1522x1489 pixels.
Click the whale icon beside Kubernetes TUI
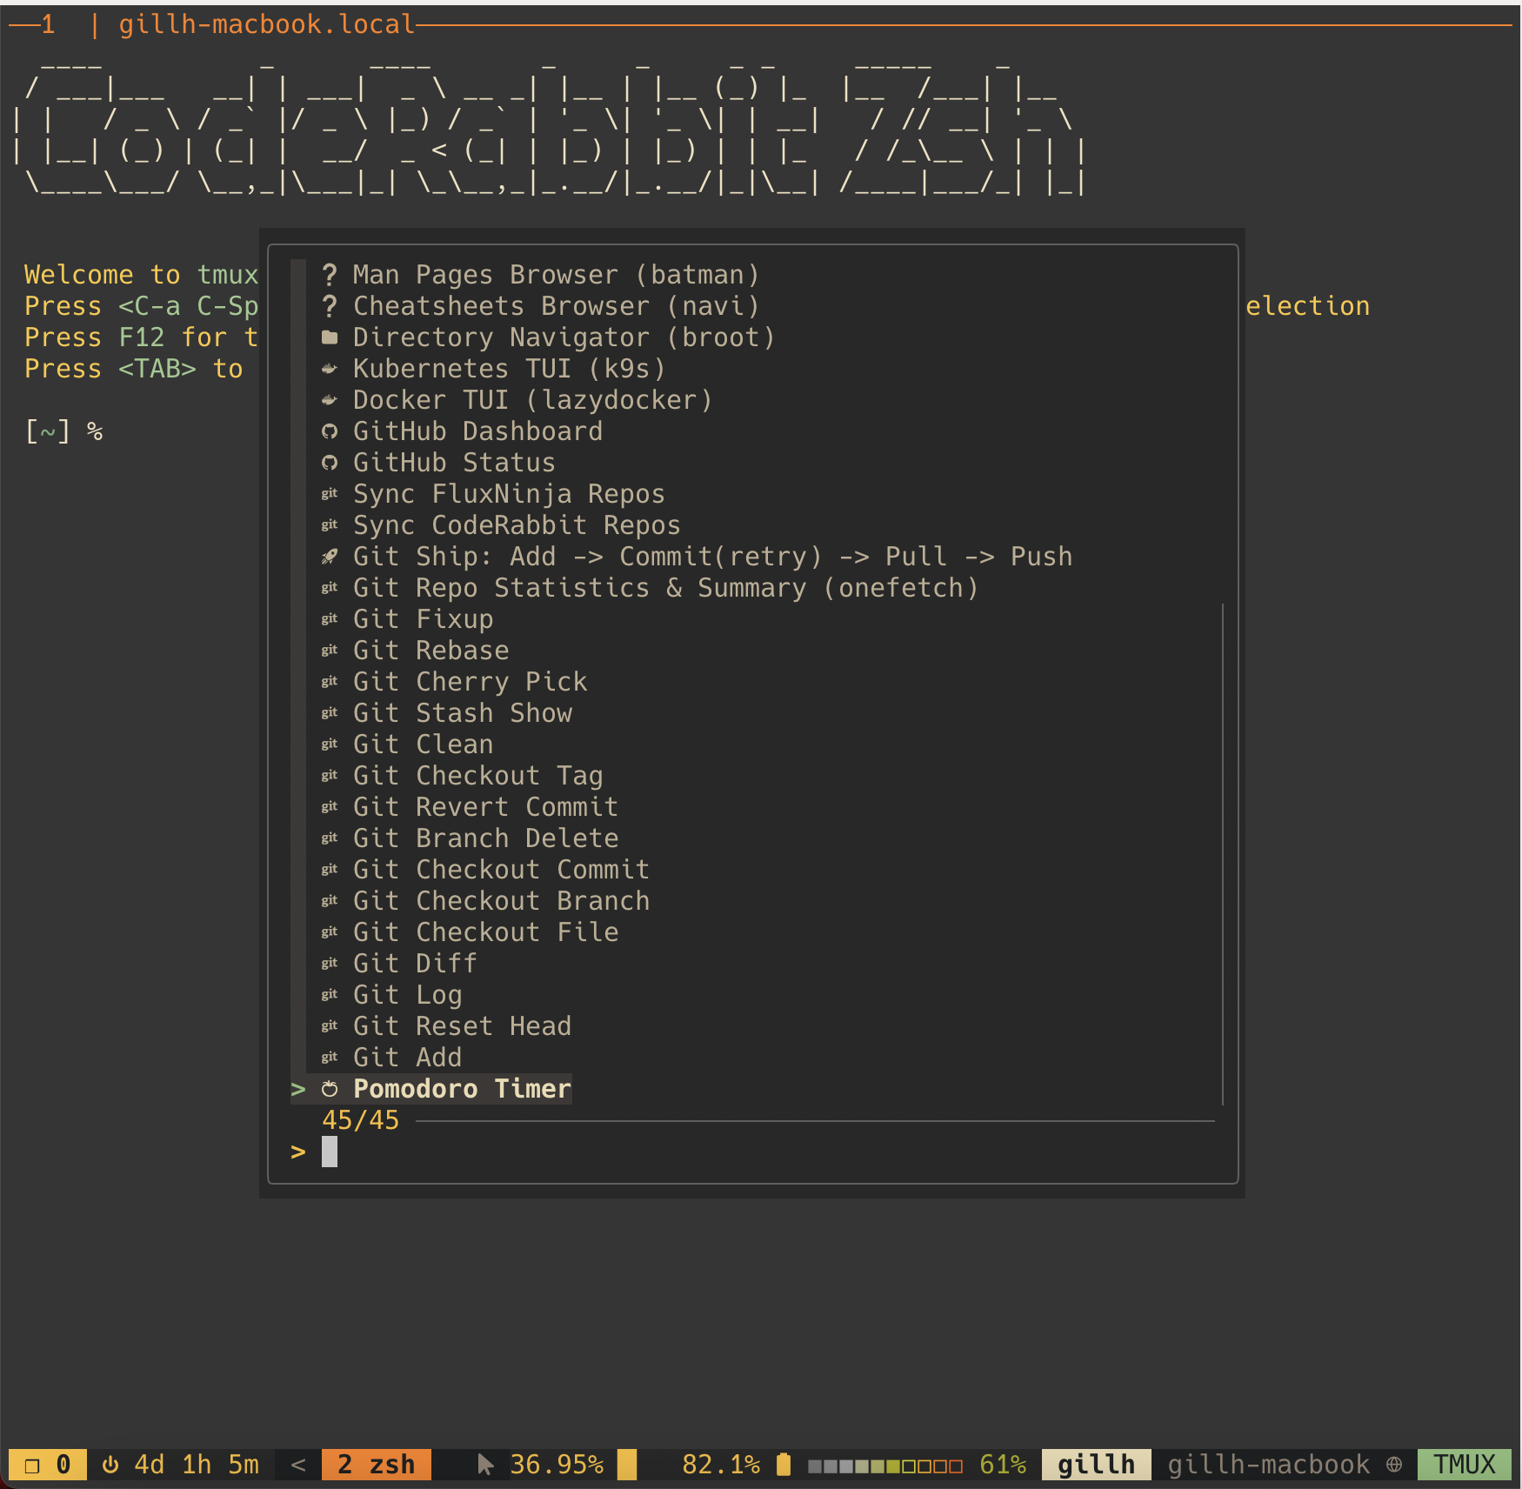[330, 369]
